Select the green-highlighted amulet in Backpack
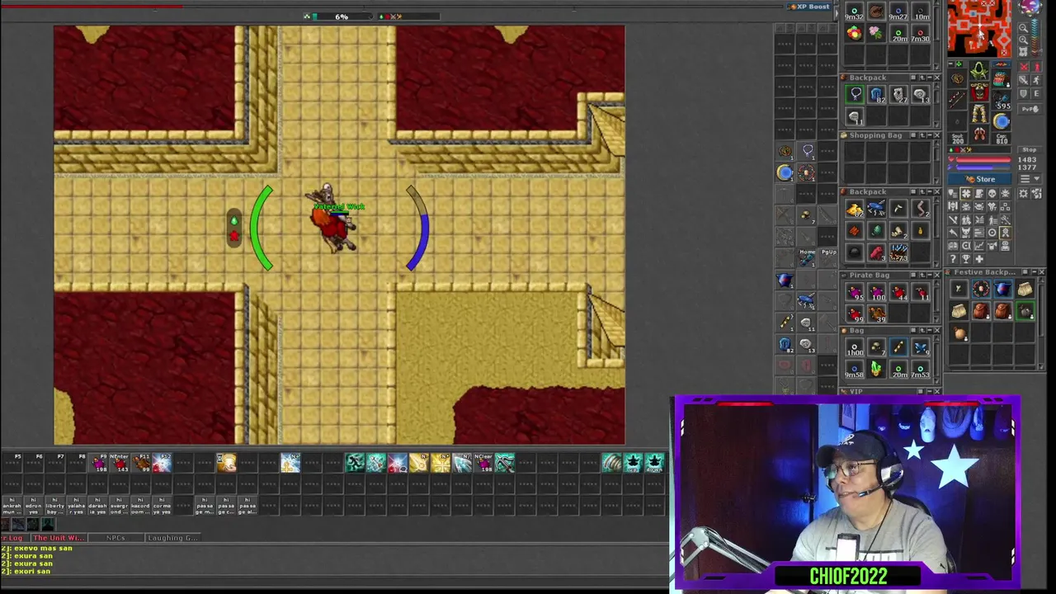This screenshot has height=594, width=1056. pos(854,93)
